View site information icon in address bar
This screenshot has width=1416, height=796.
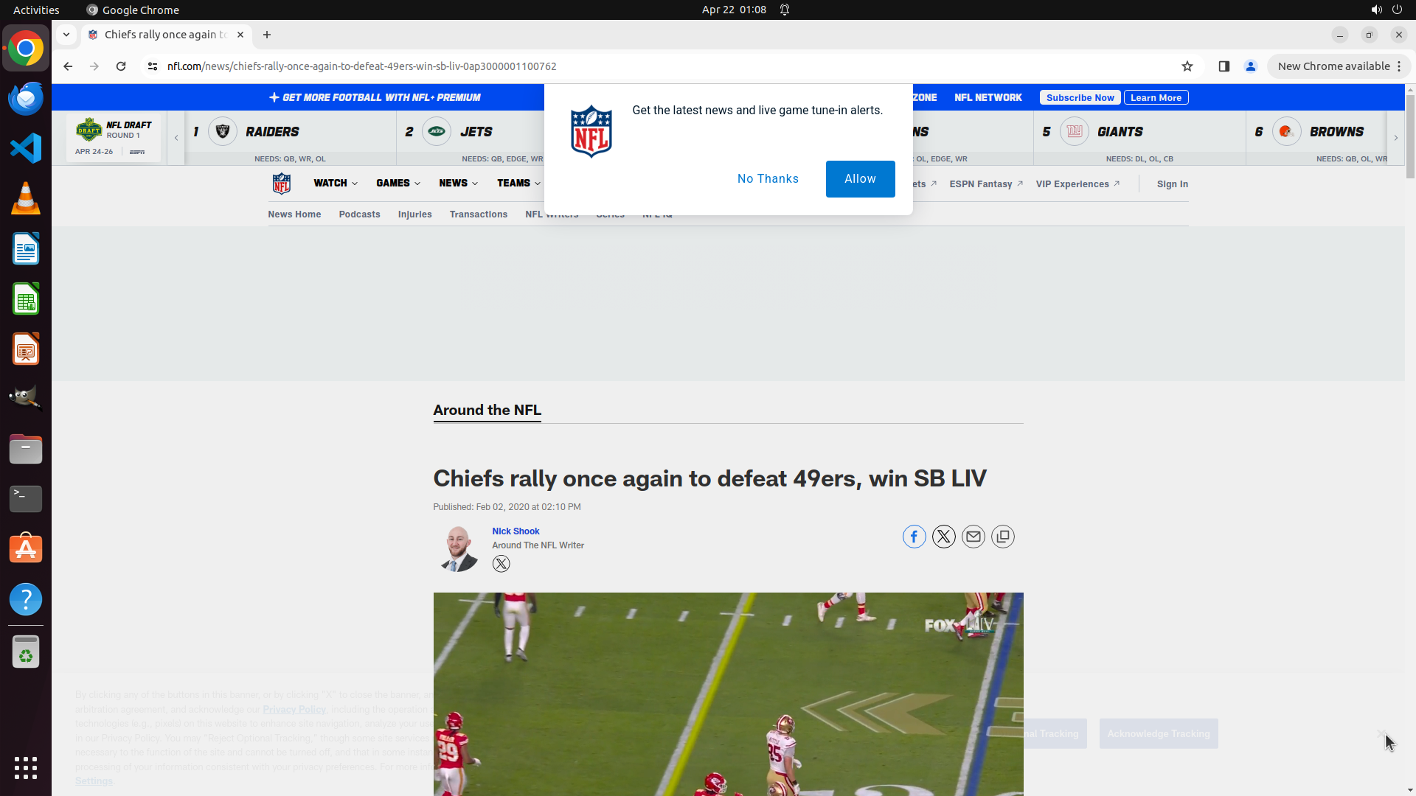point(153,66)
